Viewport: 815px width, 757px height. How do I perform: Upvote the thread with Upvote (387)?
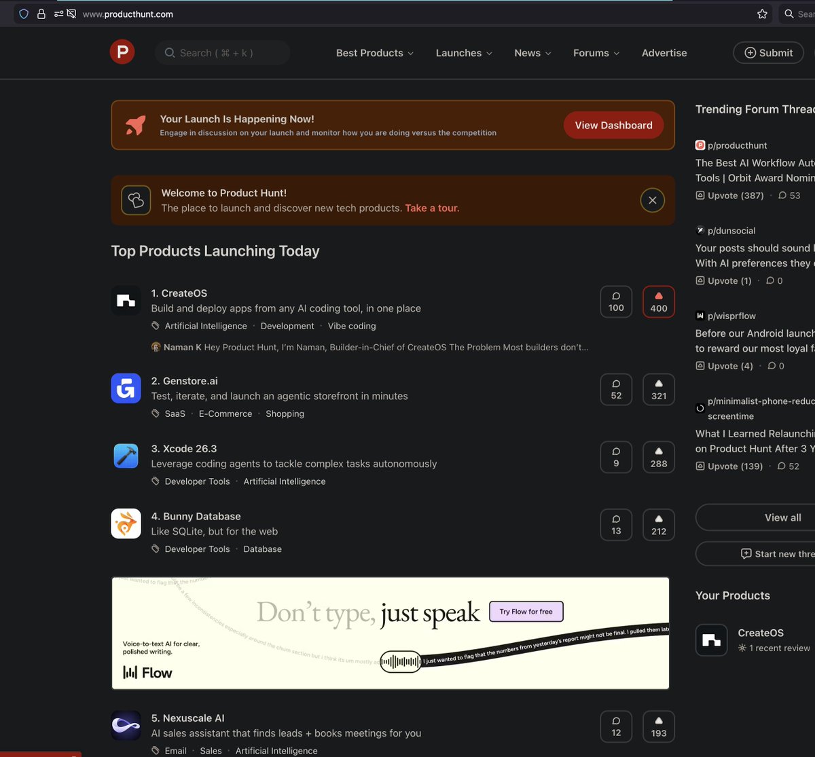pos(729,196)
